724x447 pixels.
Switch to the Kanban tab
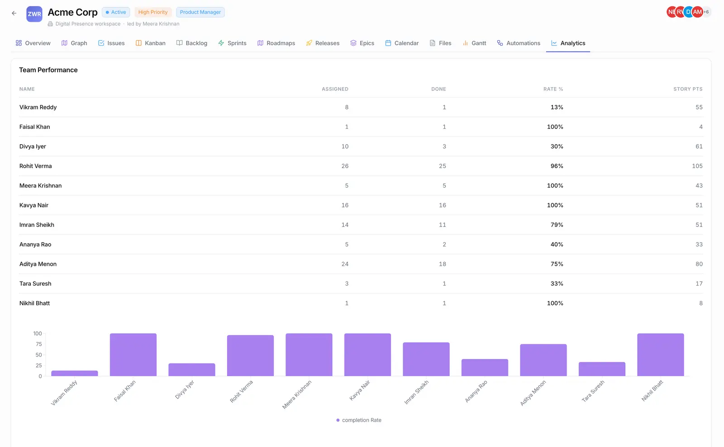point(151,43)
